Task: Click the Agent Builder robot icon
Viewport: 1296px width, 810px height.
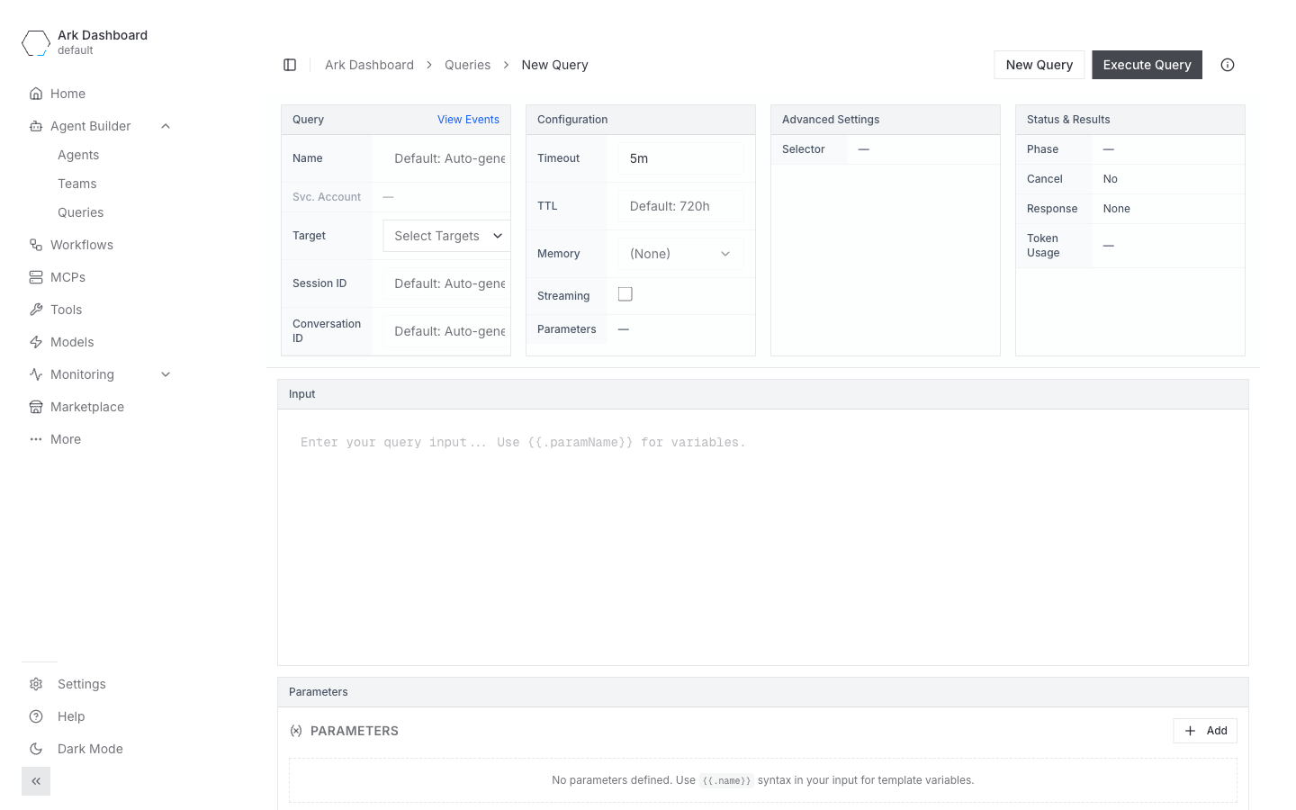Action: coord(36,126)
